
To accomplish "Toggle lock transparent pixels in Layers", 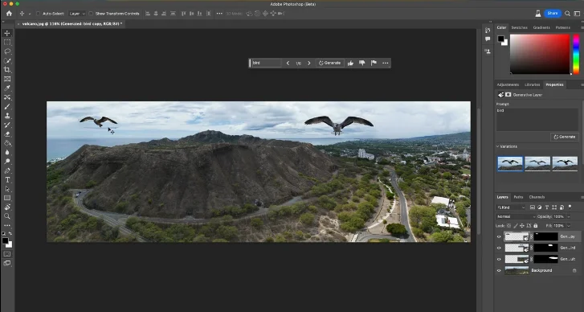I will 508,226.
